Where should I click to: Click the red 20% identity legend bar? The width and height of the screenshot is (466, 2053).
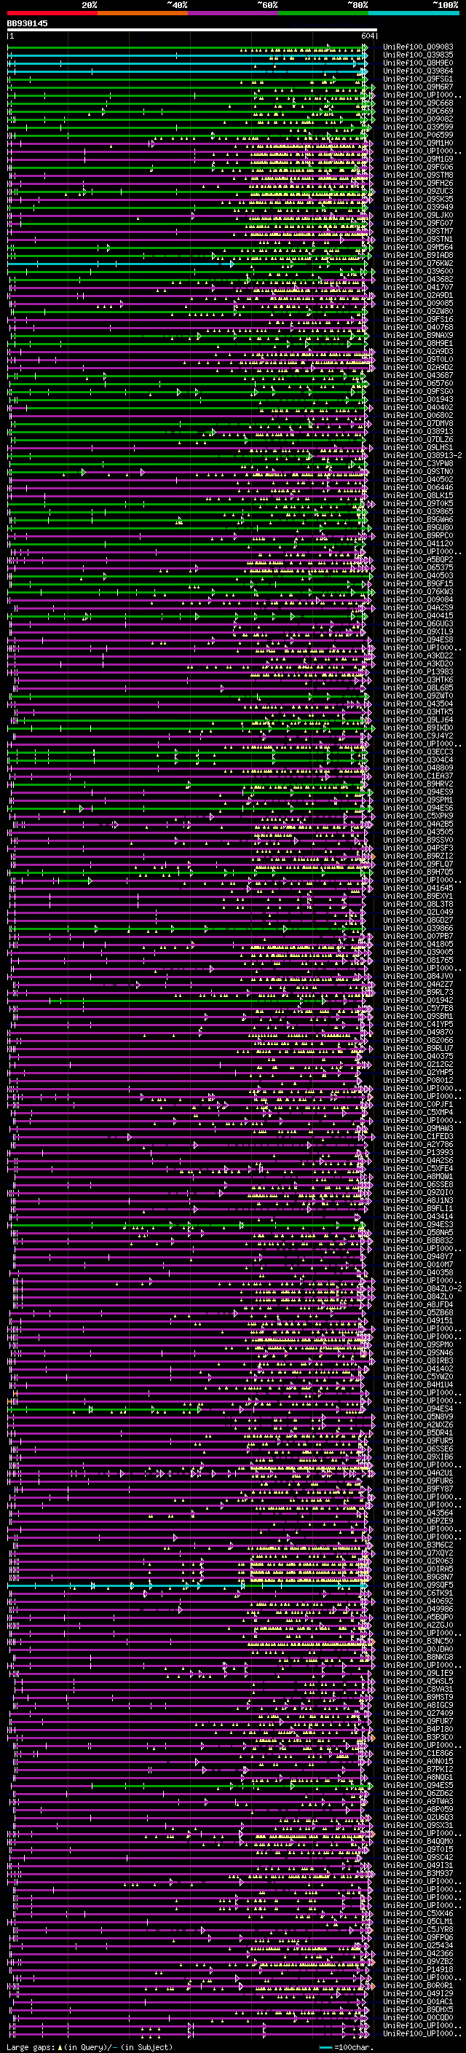(x=52, y=13)
